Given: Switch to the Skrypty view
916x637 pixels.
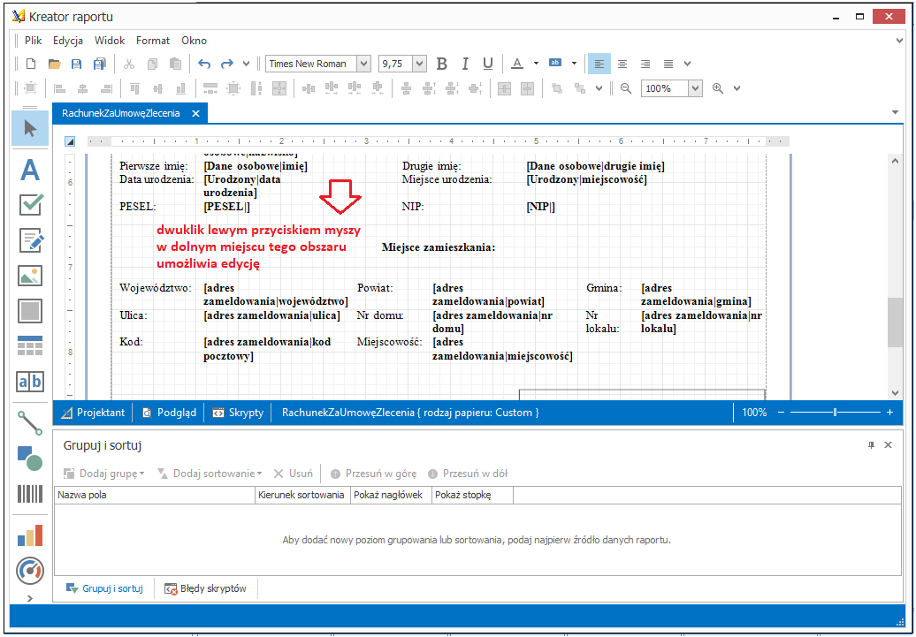Looking at the screenshot, I should click(x=238, y=413).
